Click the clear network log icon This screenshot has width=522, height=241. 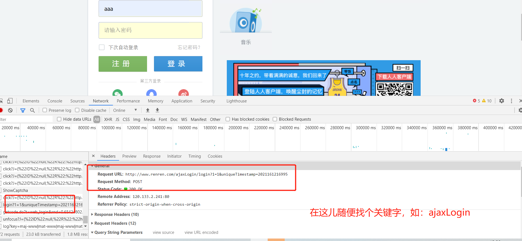click(10, 110)
